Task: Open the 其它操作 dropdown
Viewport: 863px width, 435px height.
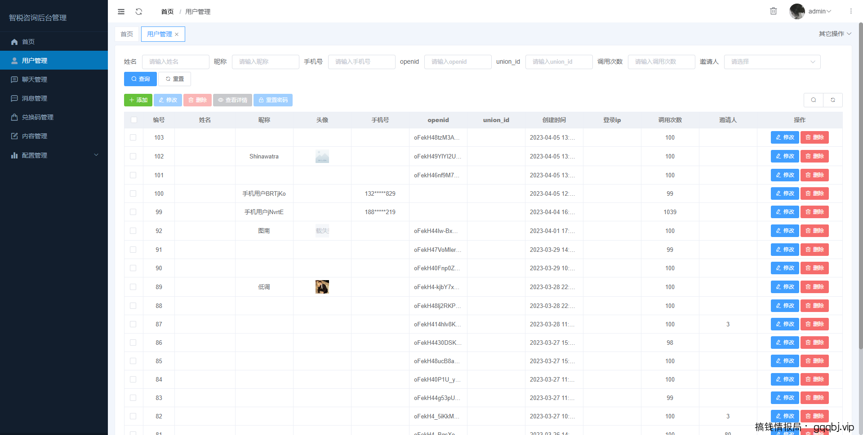Action: [x=835, y=34]
